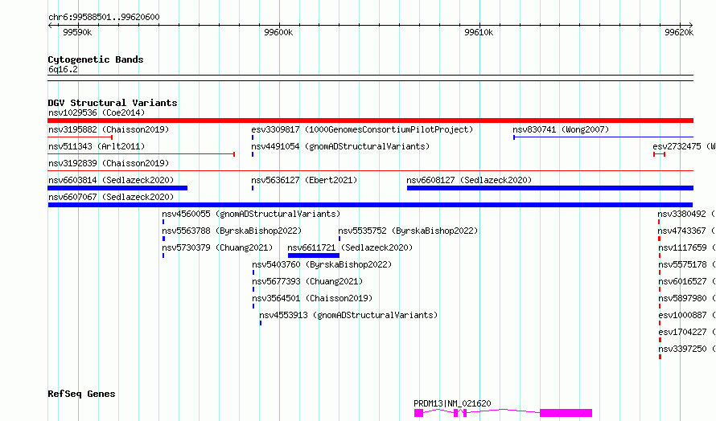
Task: Click esv3309817 1000GenomesConsortiumPilotProject label
Action: [362, 129]
